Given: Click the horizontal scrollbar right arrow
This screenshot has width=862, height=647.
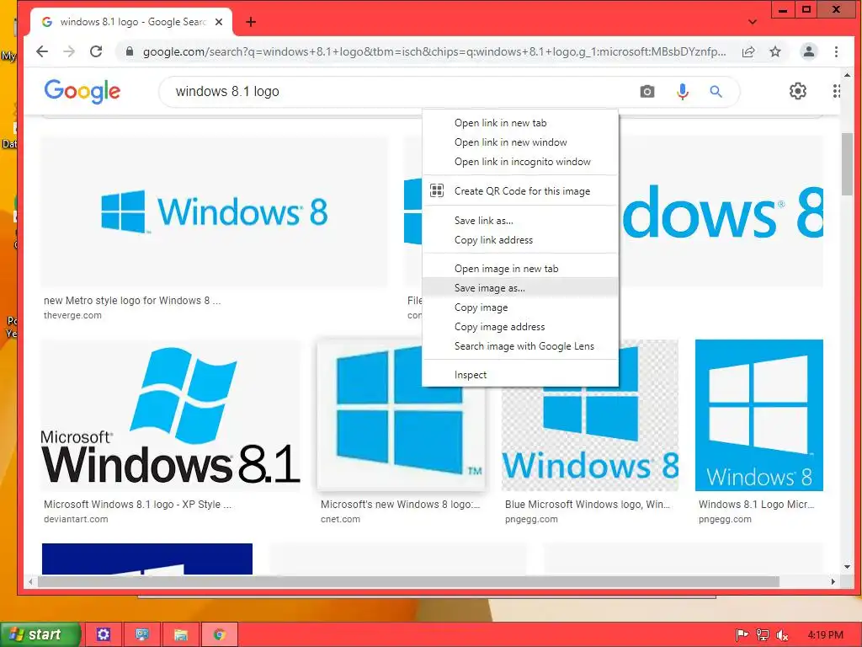Looking at the screenshot, I should click(x=833, y=581).
